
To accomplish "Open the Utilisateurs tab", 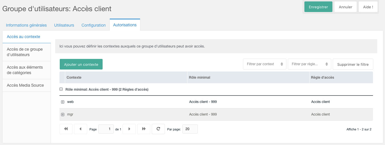I will pos(64,25).
